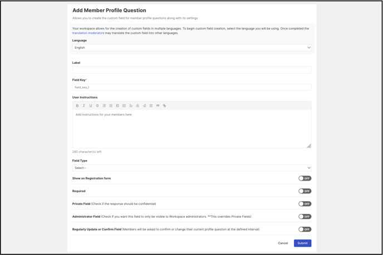This screenshot has height=255, width=383.
Task: Expand the Field Type select dropdown
Action: (191, 168)
